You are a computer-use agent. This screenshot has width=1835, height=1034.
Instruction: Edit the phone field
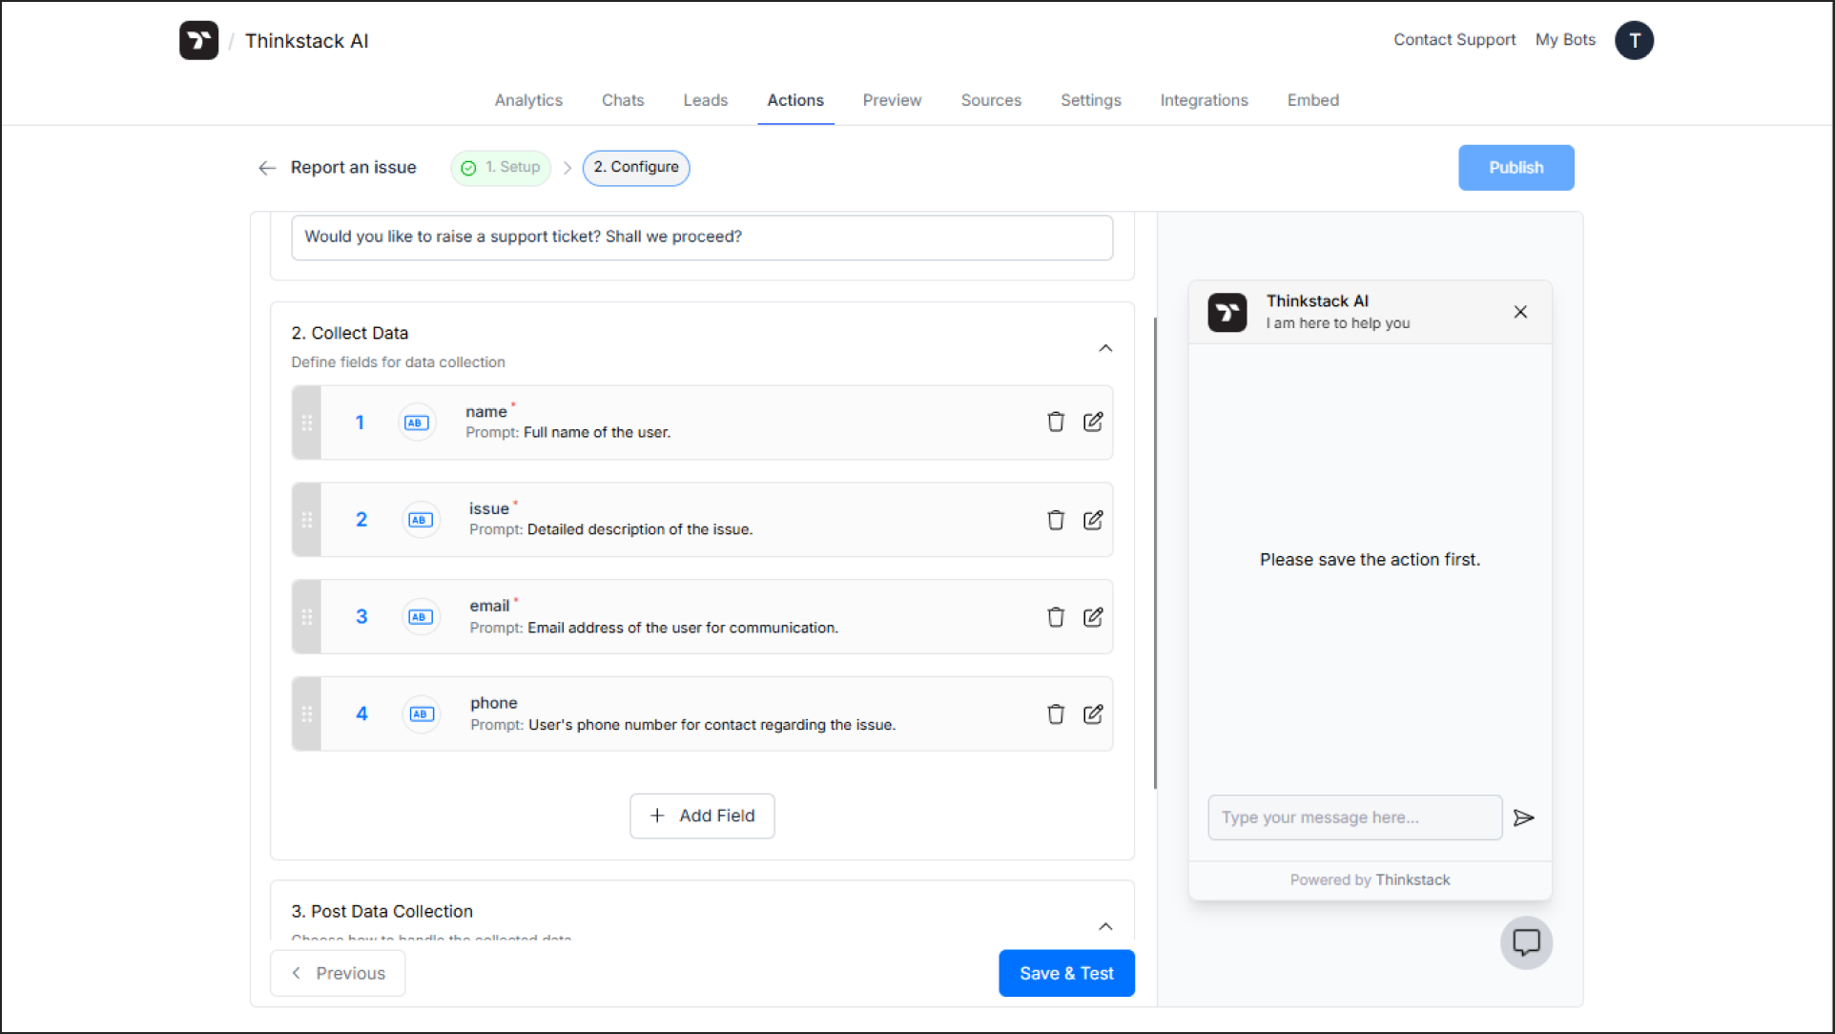point(1093,714)
